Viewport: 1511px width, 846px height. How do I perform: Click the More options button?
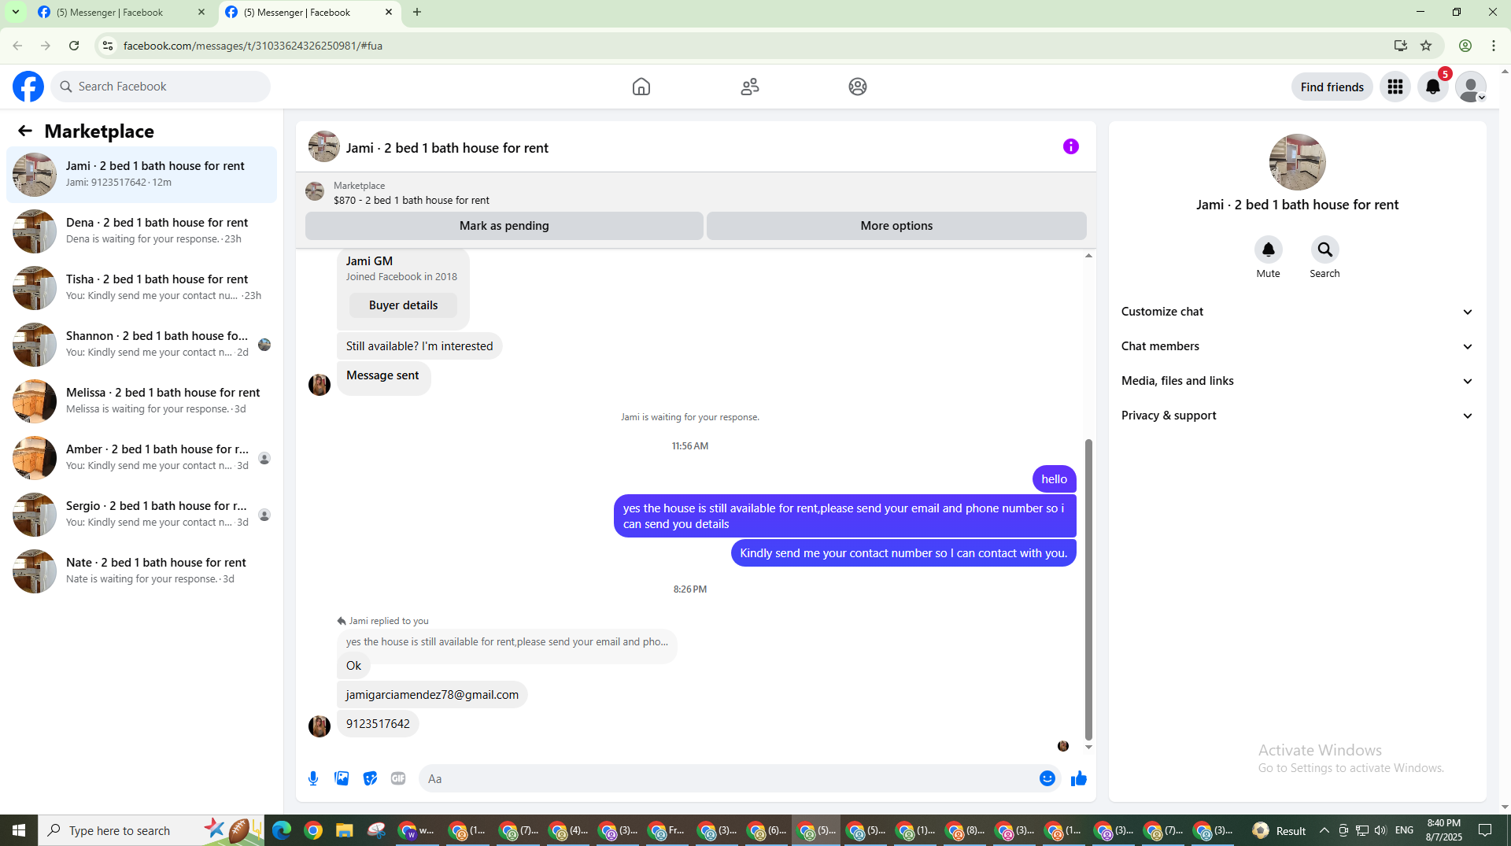point(896,226)
